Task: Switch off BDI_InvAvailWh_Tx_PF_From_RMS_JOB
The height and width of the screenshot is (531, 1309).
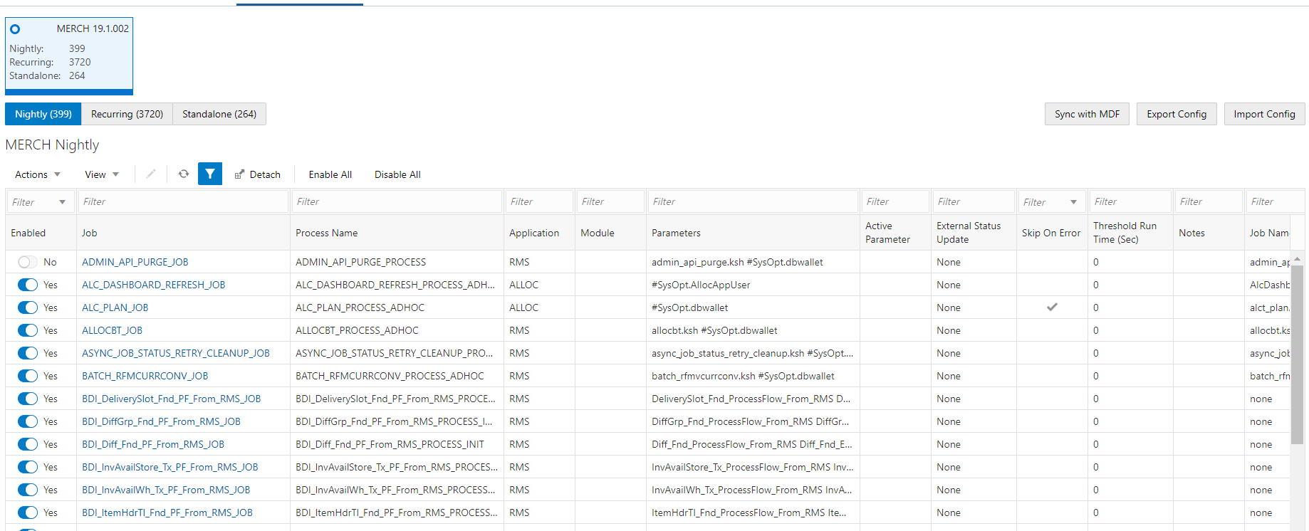Action: pyautogui.click(x=28, y=490)
